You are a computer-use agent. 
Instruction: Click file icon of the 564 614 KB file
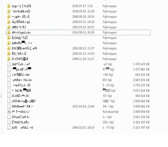(x=9, y=96)
